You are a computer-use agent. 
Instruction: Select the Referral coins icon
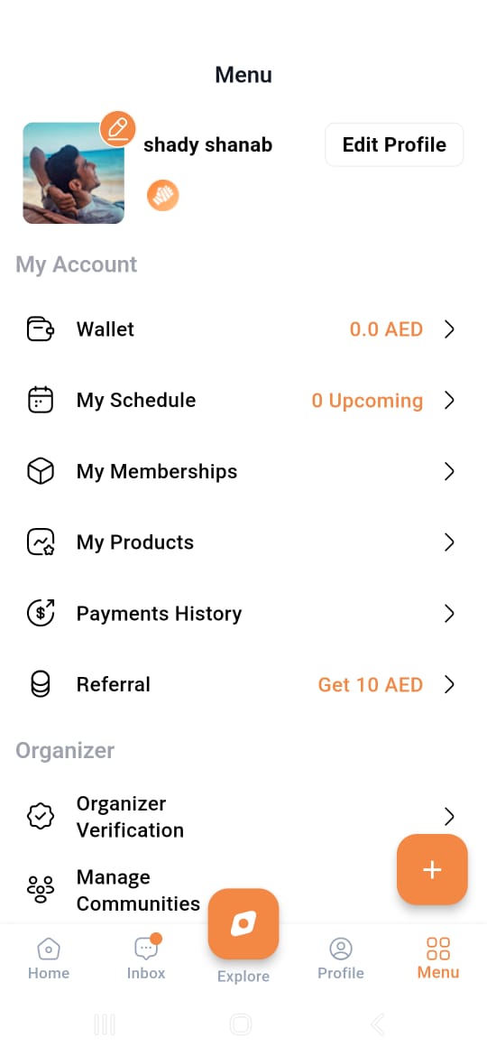pos(41,685)
